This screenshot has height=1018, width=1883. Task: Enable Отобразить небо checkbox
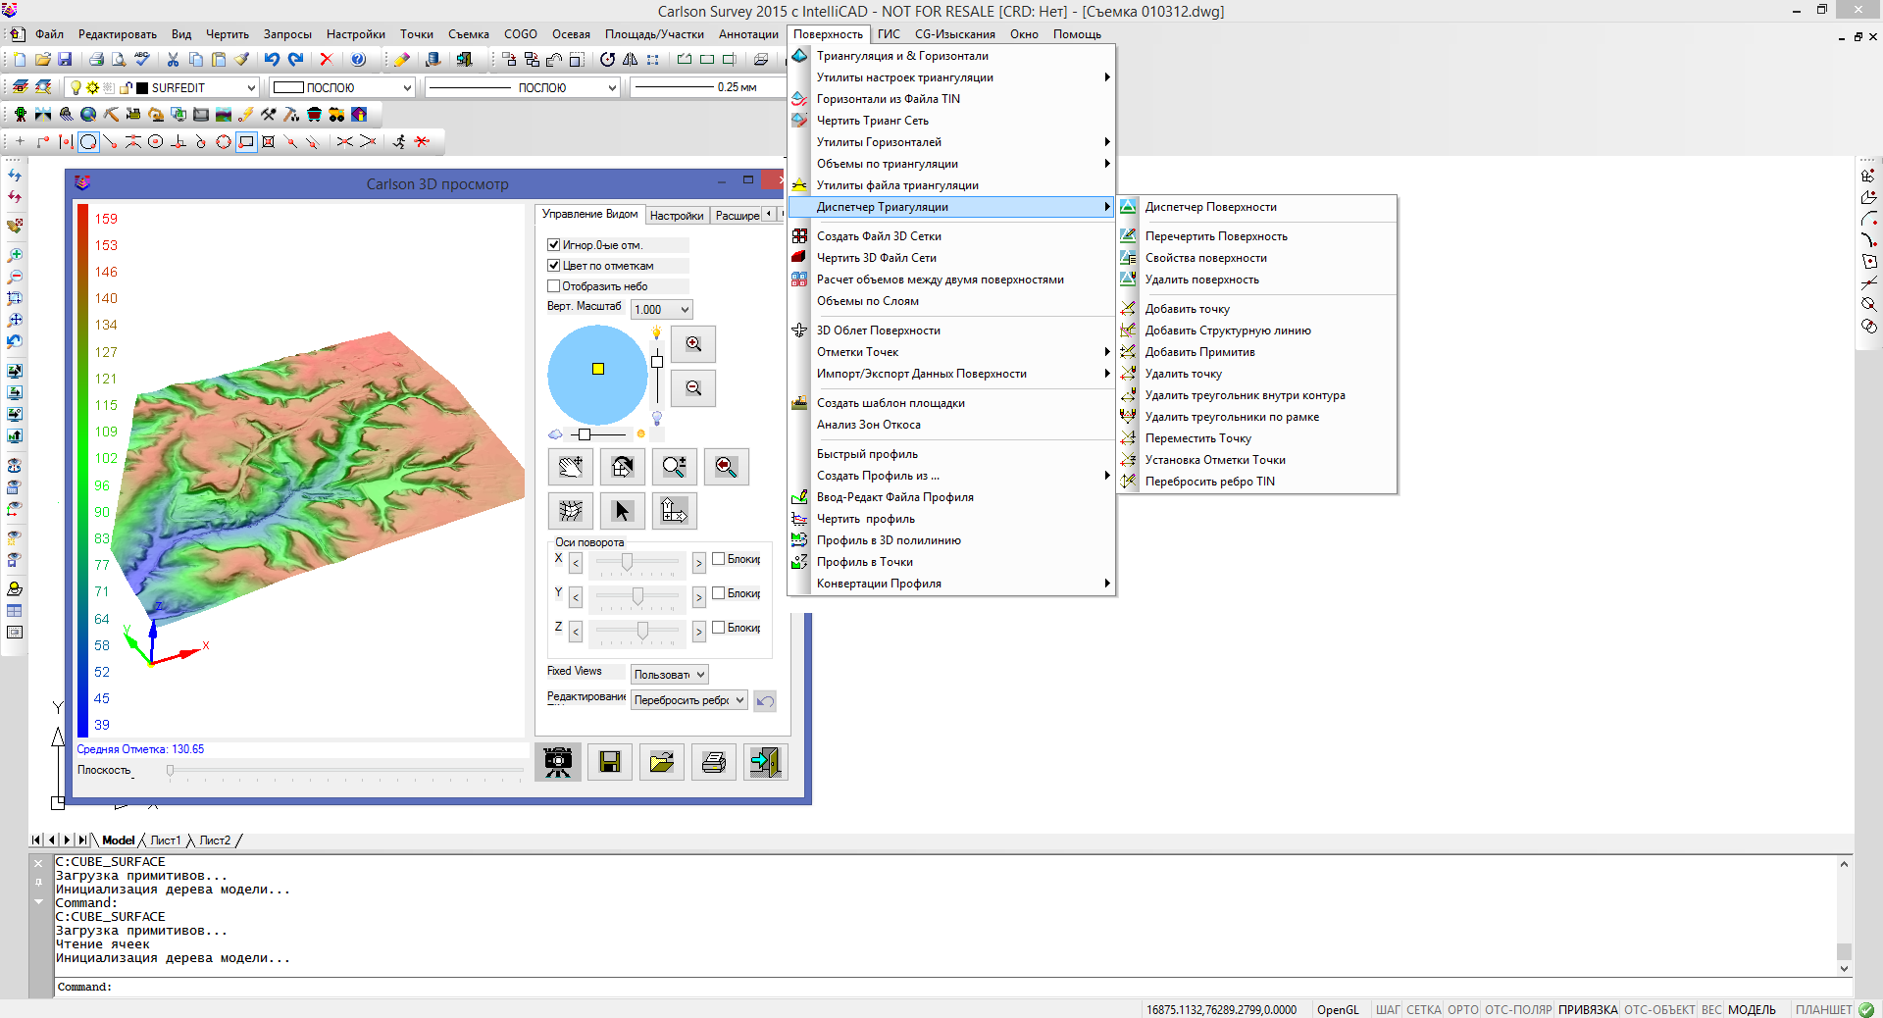click(553, 286)
